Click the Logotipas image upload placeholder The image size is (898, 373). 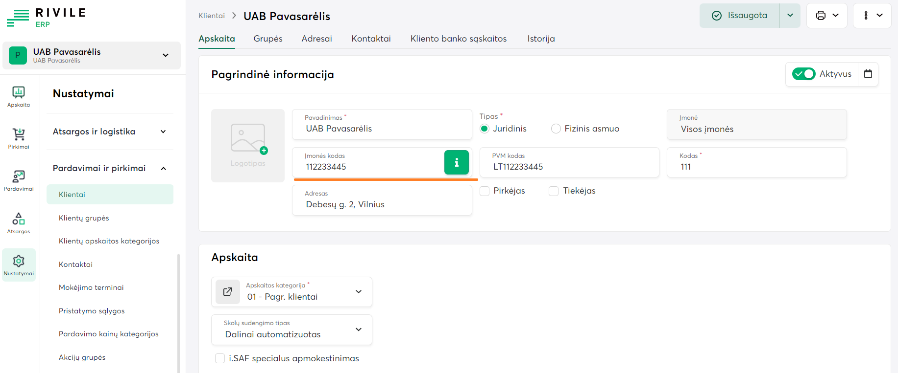pos(248,146)
